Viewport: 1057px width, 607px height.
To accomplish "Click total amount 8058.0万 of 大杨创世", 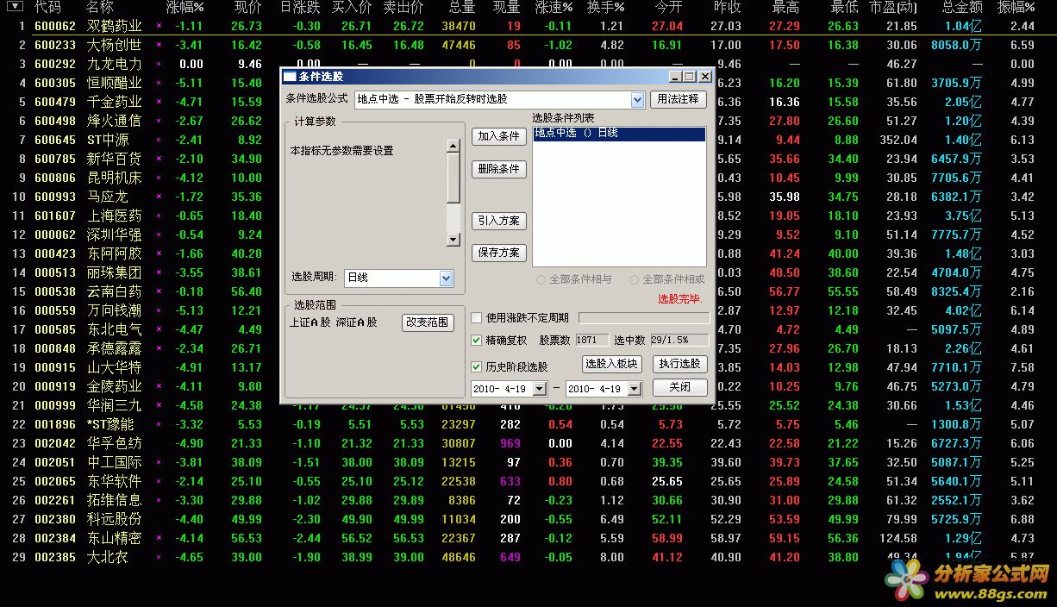I will click(x=957, y=45).
